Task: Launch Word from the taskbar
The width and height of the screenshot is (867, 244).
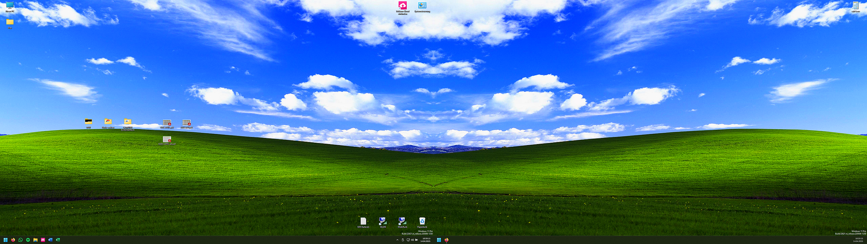Action: tap(50, 240)
